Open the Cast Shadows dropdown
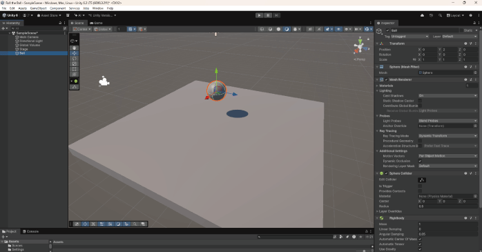The image size is (482, 252). [x=447, y=96]
